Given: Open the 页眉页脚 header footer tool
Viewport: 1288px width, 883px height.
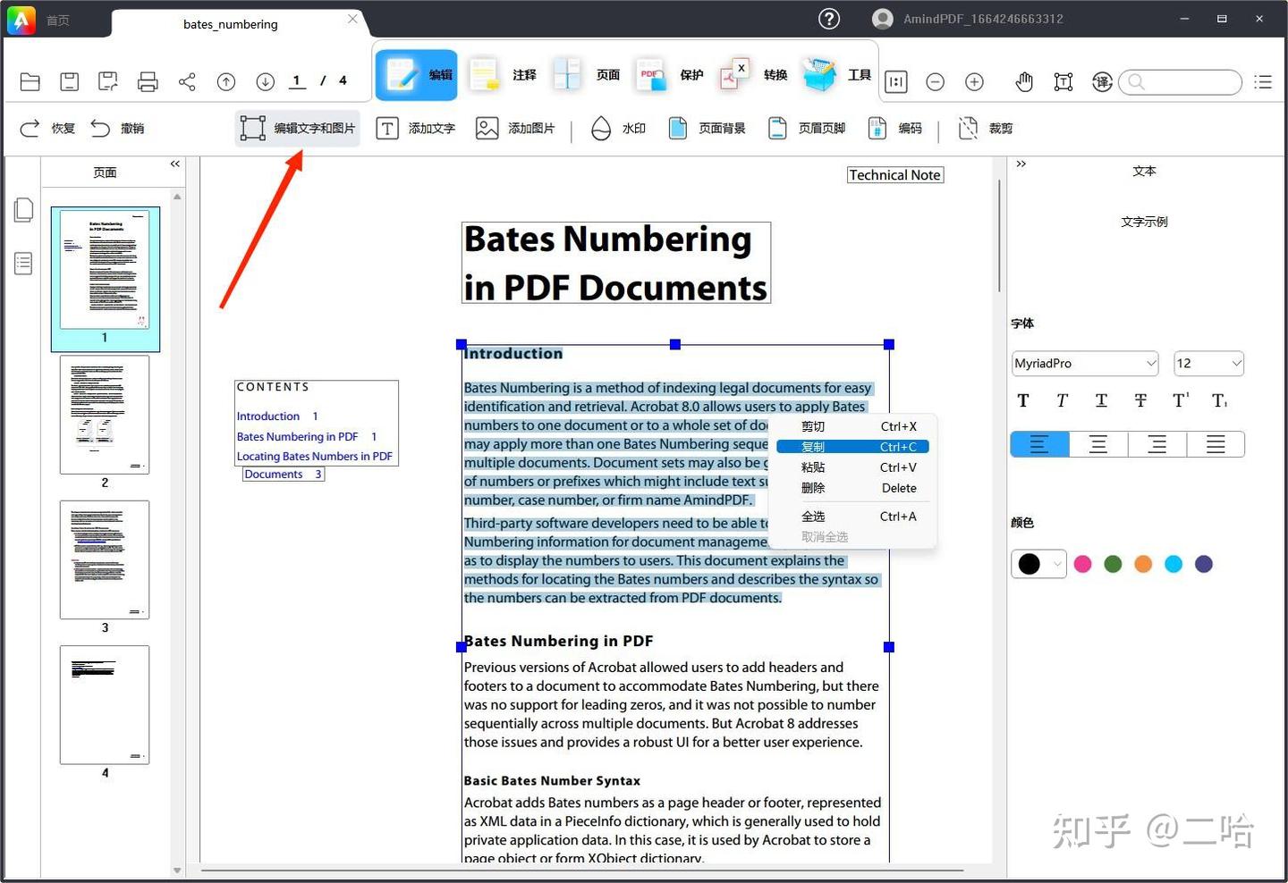Looking at the screenshot, I should tap(807, 129).
